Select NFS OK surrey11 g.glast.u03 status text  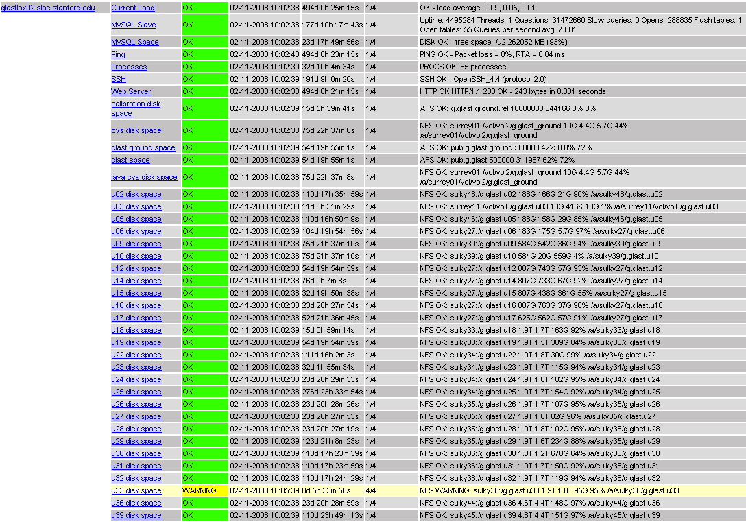tap(569, 206)
